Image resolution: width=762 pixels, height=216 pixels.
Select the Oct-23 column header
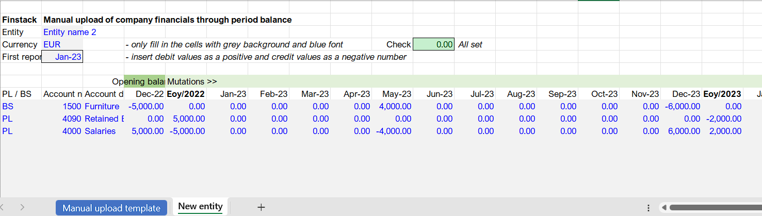(598, 94)
